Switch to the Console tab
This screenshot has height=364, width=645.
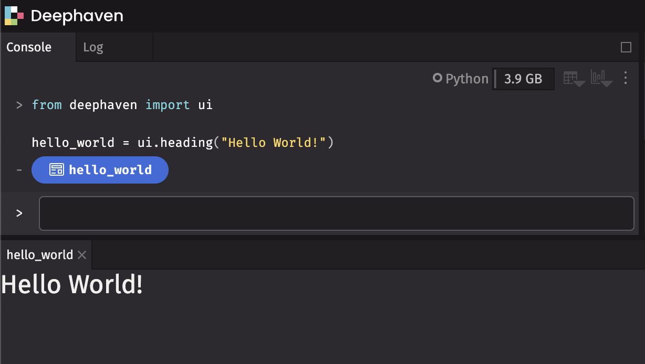(x=29, y=47)
